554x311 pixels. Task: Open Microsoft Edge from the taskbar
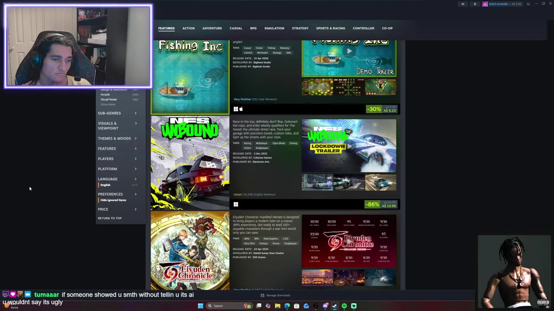[x=287, y=306]
